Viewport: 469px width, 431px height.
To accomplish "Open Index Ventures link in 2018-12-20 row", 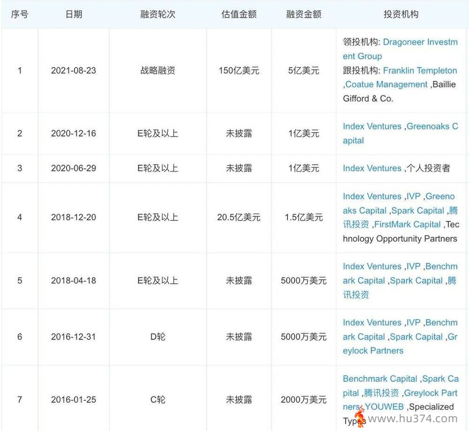I will click(x=372, y=196).
